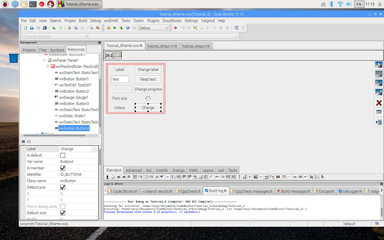Toggle the Is member checkbox
The image size is (384, 240).
[x=63, y=168]
